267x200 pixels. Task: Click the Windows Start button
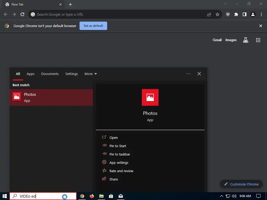coord(5,196)
